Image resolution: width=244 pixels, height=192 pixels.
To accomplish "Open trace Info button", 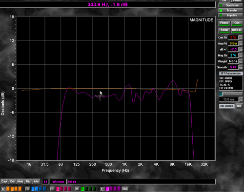I will 36,181.
